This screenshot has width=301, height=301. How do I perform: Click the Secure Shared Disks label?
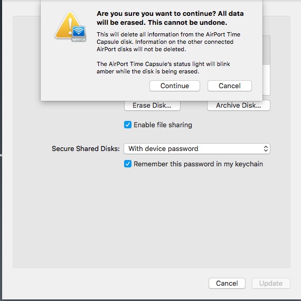pyautogui.click(x=86, y=148)
